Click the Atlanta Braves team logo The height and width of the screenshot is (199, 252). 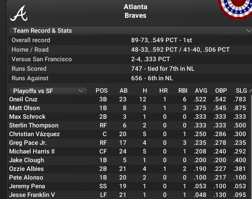pyautogui.click(x=19, y=14)
